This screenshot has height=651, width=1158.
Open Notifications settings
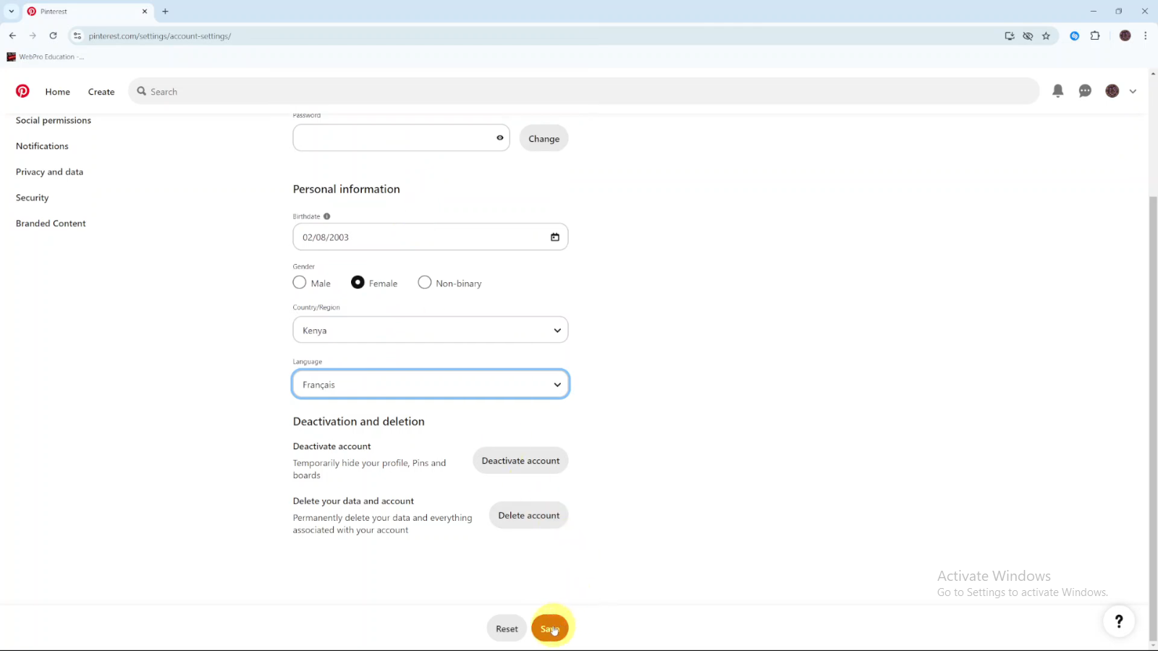click(x=42, y=146)
